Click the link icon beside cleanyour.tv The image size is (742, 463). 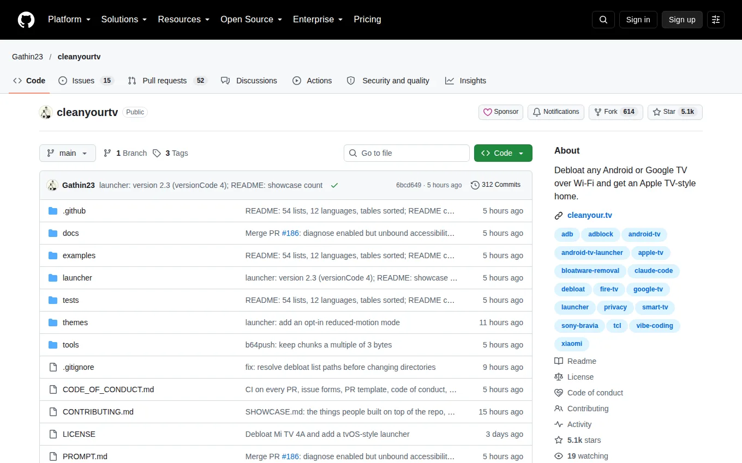pos(559,216)
